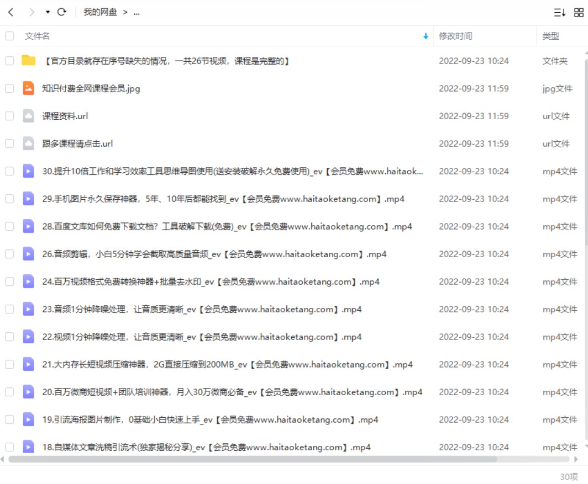The width and height of the screenshot is (588, 484).
Task: Click the vertical scrollbar thumb
Action: coord(586,152)
